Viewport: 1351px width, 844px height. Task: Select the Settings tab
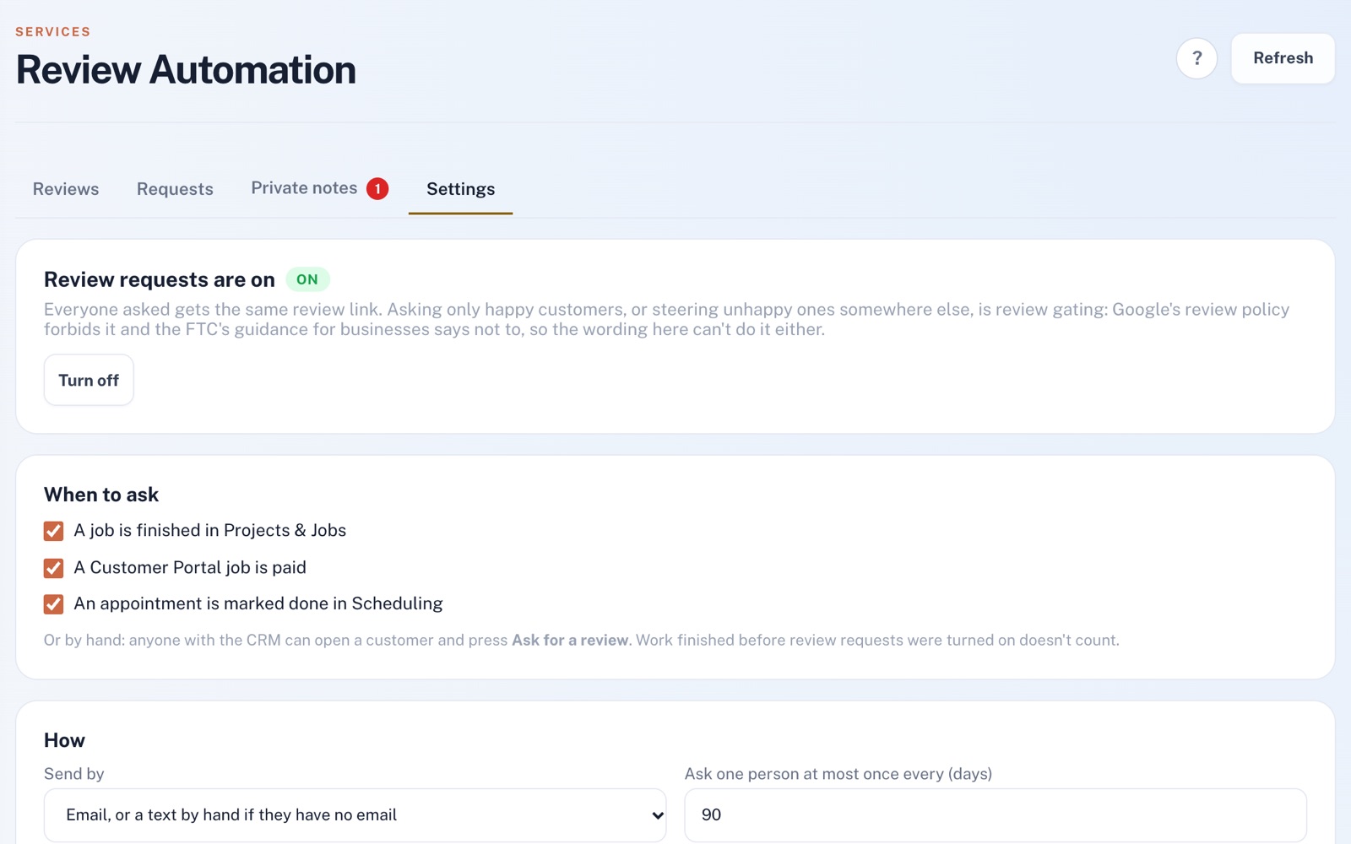point(460,189)
